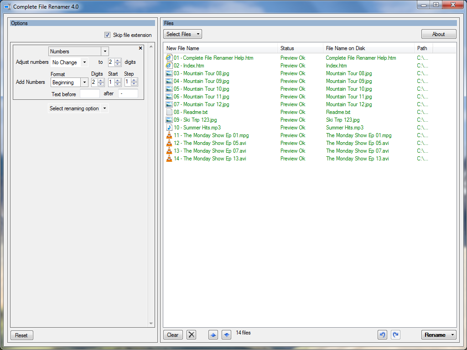Click the path cell of Index.htm row
This screenshot has height=350, width=467.
pyautogui.click(x=422, y=66)
